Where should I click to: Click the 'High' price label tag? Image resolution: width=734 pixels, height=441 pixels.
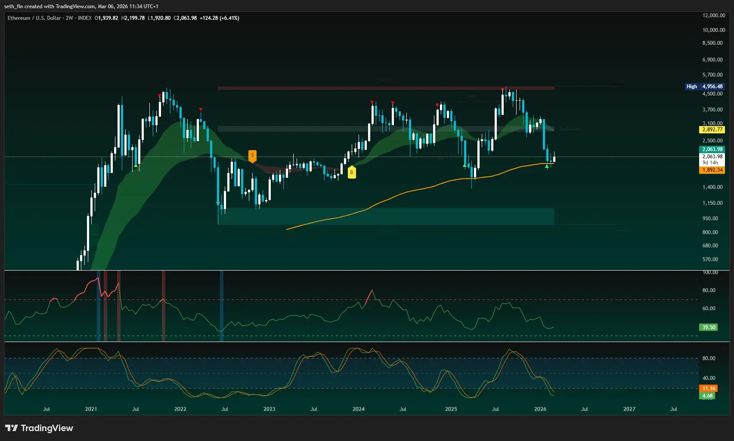point(692,86)
